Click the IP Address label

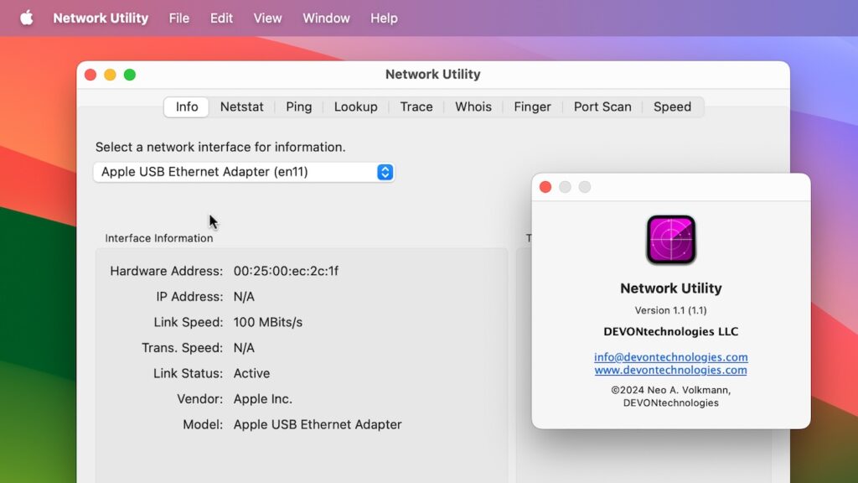(x=189, y=297)
